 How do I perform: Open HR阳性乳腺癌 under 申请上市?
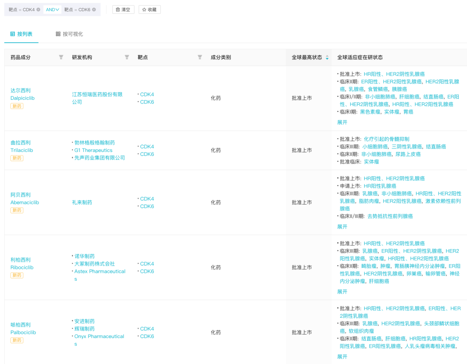(380, 186)
